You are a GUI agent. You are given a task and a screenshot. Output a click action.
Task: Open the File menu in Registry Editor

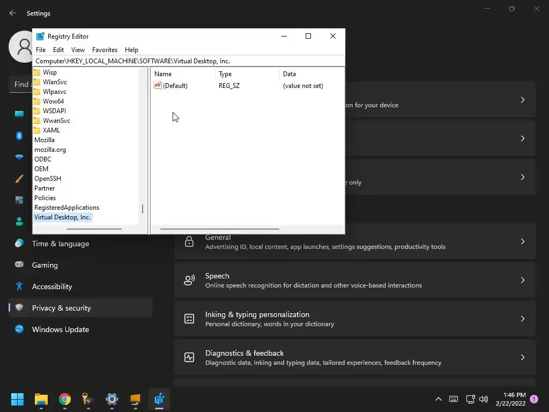pos(41,50)
